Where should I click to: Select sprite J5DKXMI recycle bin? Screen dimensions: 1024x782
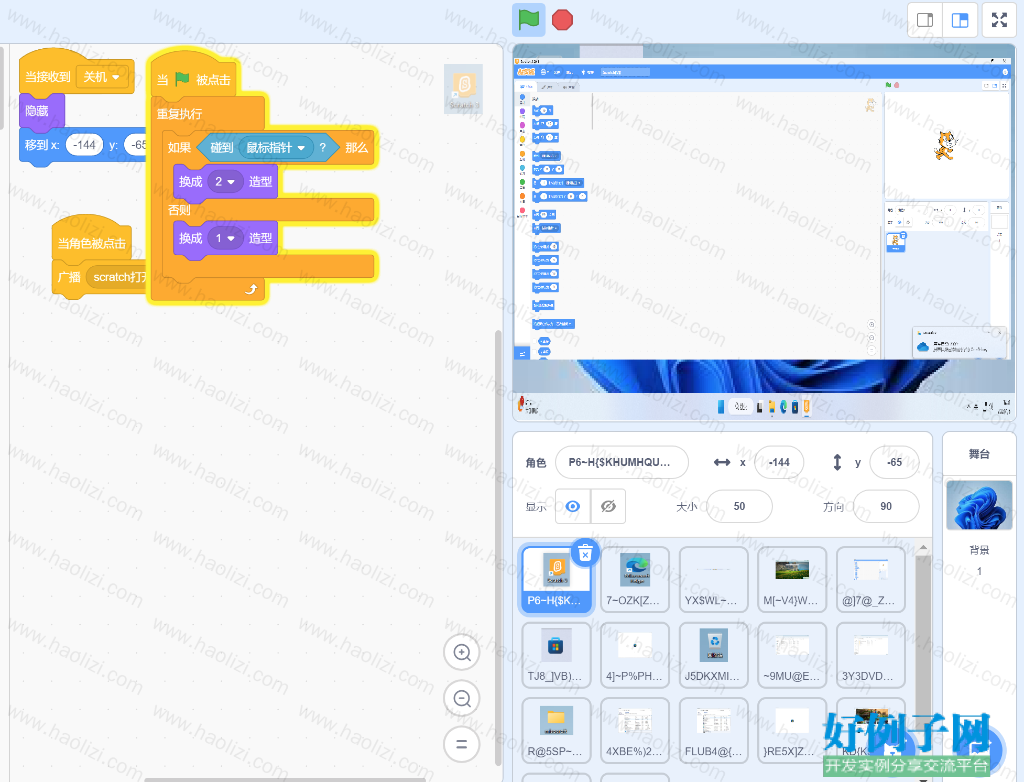714,655
